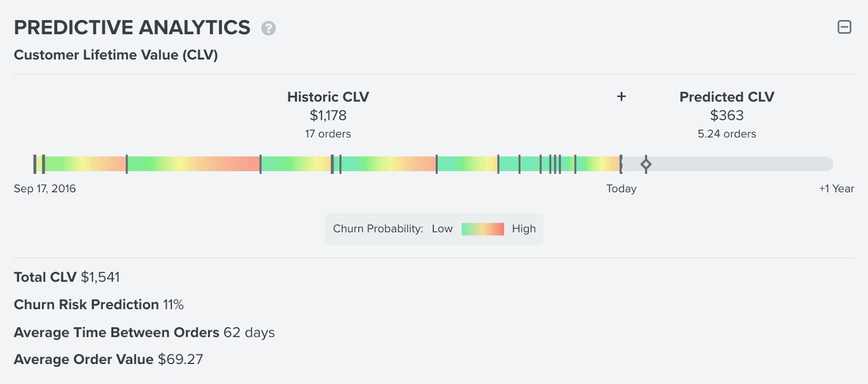Image resolution: width=868 pixels, height=384 pixels.
Task: Click the plus sign between CLV values
Action: click(x=622, y=96)
